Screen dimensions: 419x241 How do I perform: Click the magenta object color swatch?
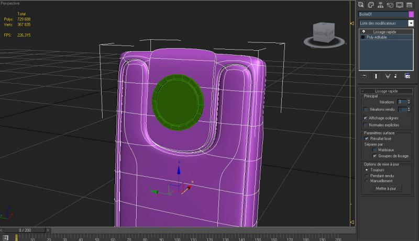tap(411, 14)
